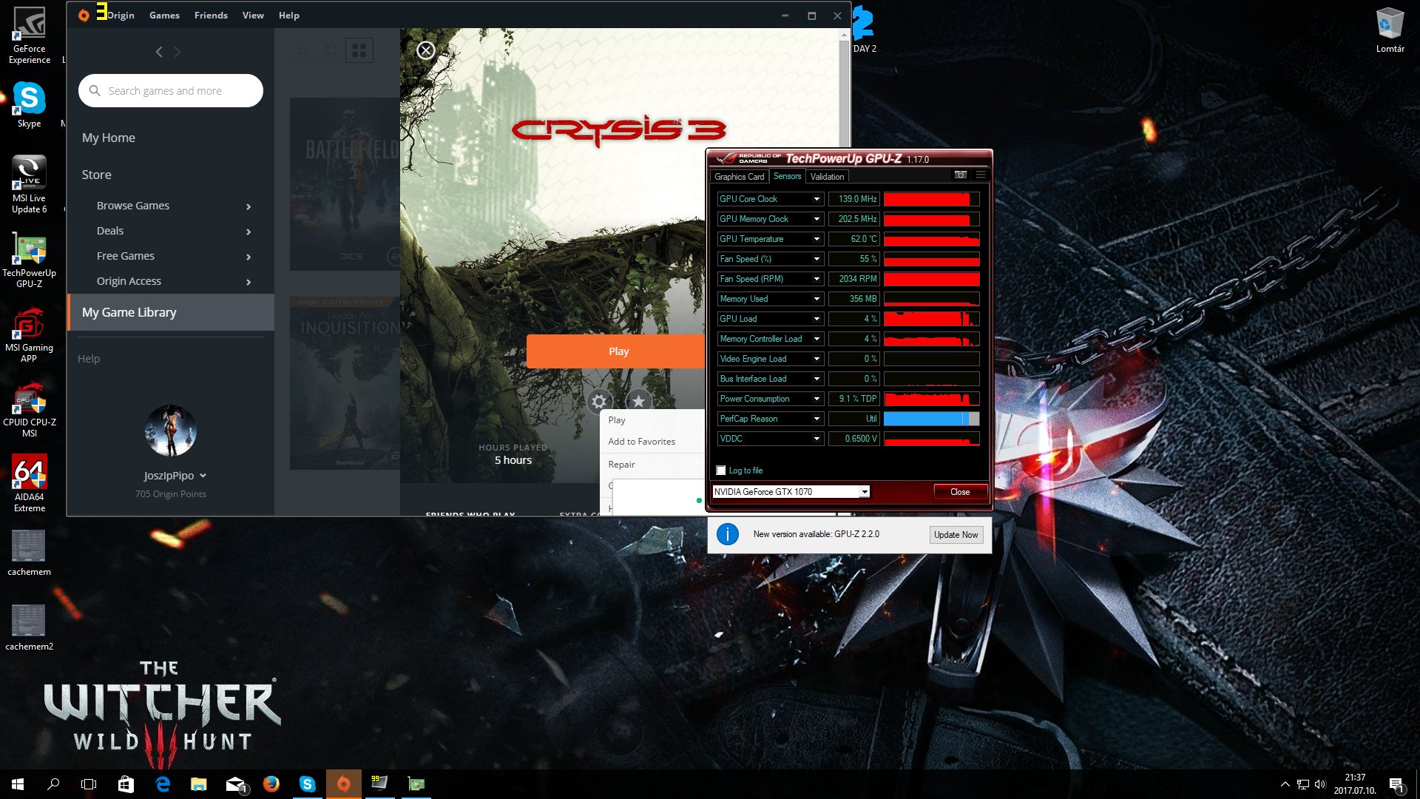Select Repair from Crysis 3 context menu
The image size is (1420, 799).
[x=621, y=465]
